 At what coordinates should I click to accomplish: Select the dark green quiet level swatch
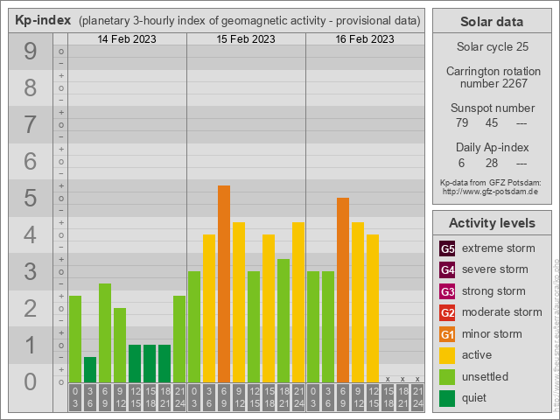pyautogui.click(x=447, y=398)
